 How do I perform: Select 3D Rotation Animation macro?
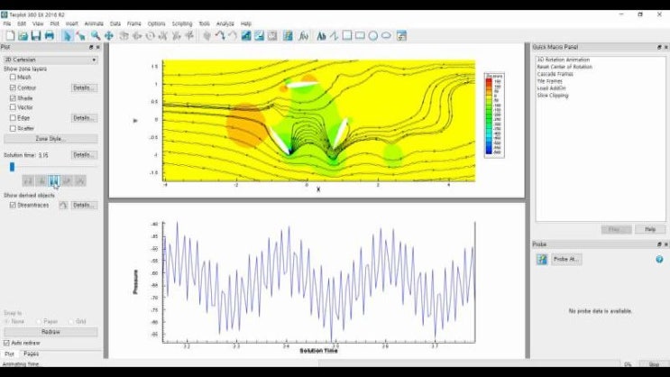pyautogui.click(x=564, y=60)
